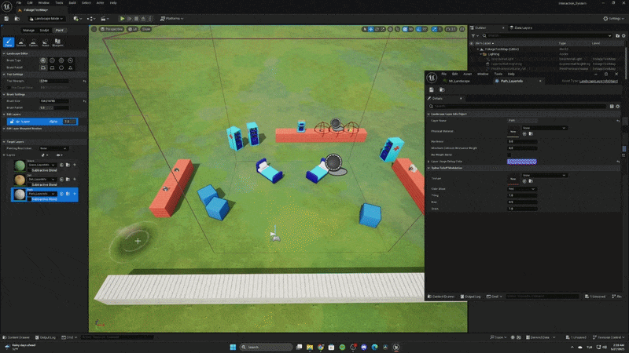Click the Layer Usage Debug Color swatch
The height and width of the screenshot is (353, 629).
pos(522,162)
